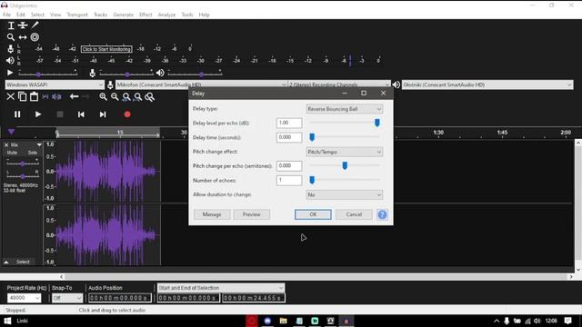The width and height of the screenshot is (582, 327).
Task: Open the Analyze menu
Action: [x=166, y=15]
